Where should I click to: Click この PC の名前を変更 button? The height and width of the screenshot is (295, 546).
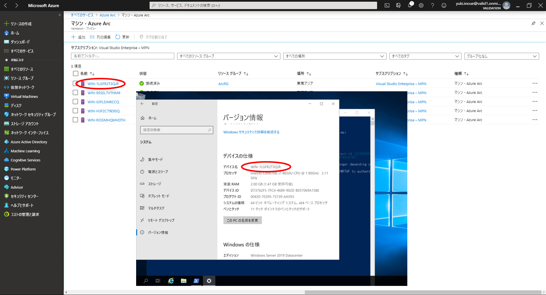click(242, 220)
